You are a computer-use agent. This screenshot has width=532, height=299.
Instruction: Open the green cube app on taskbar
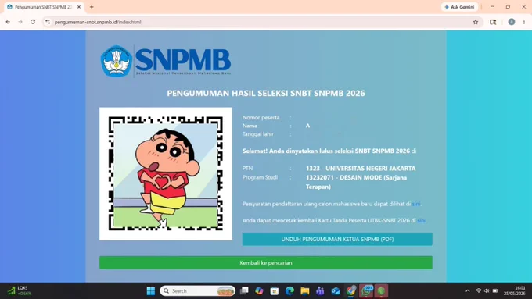tap(381, 291)
